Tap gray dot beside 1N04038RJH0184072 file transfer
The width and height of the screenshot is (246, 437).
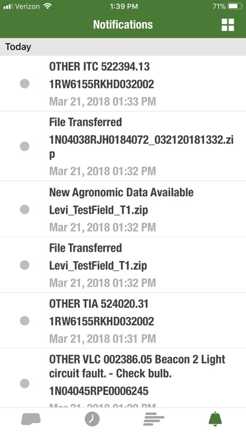tap(24, 146)
